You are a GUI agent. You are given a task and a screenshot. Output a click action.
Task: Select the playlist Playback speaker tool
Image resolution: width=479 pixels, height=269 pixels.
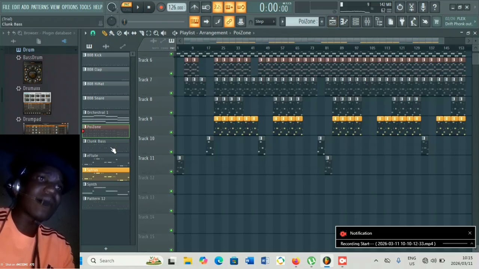164,33
